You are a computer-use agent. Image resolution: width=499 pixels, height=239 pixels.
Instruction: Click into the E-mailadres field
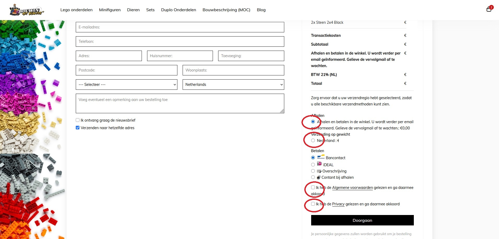(180, 27)
